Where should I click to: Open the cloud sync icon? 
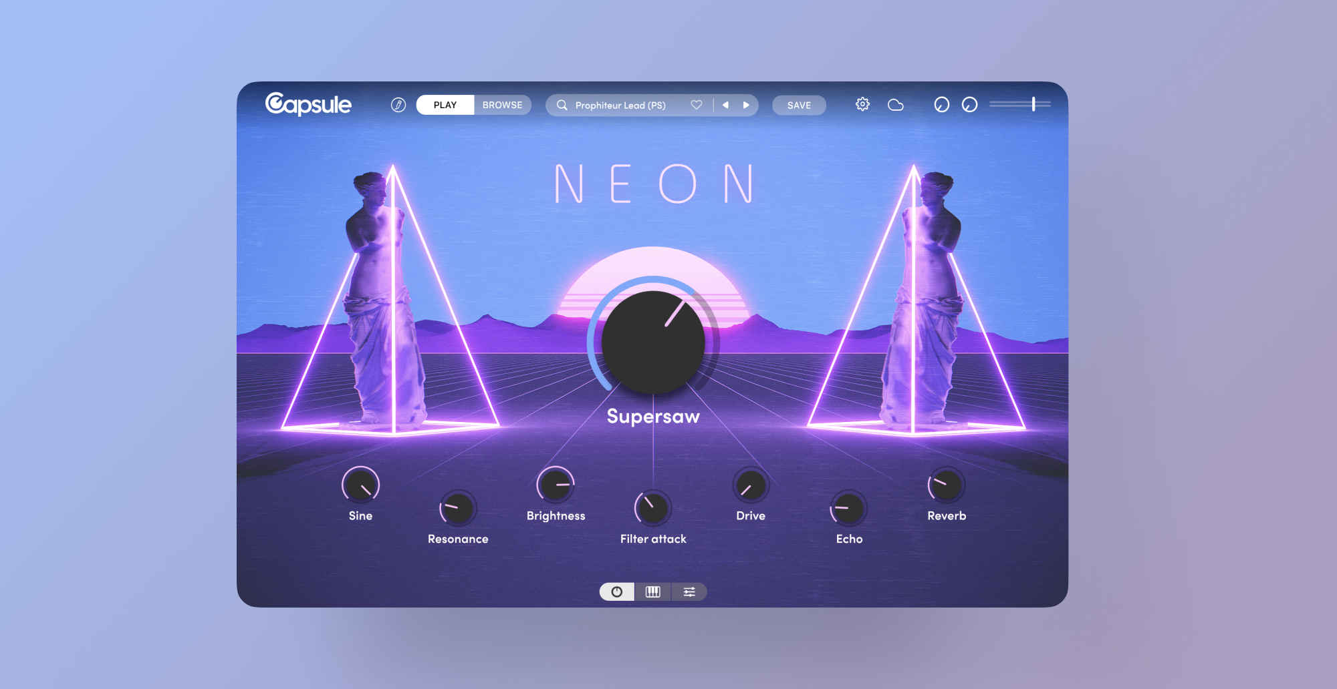coord(896,104)
